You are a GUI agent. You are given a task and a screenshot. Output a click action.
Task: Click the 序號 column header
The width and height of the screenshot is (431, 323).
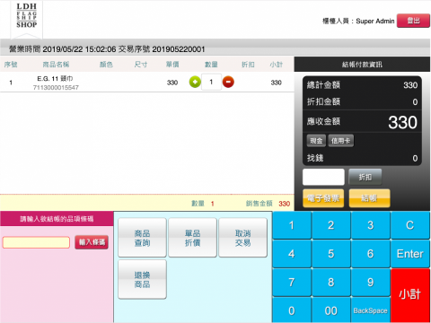(11, 65)
